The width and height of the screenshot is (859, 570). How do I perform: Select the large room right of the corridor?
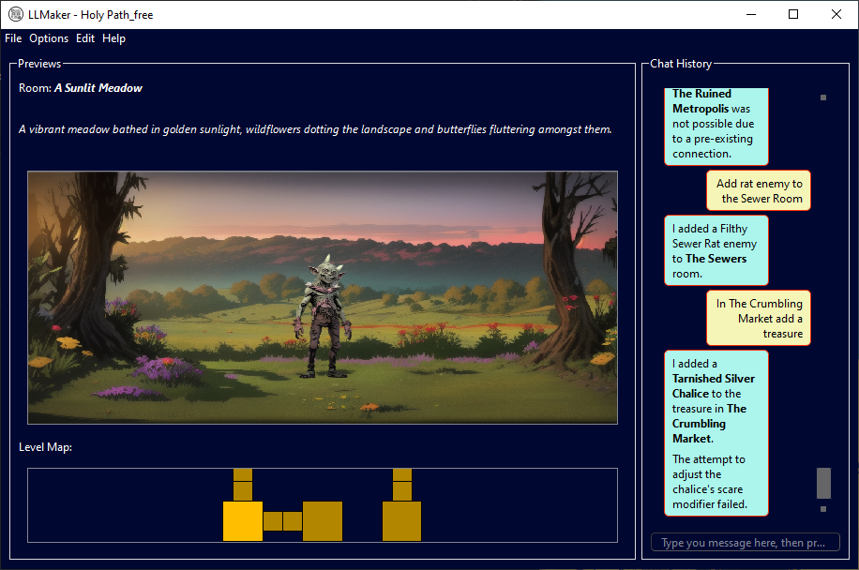(x=322, y=521)
